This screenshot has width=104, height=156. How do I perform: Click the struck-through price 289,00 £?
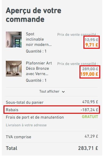tap(90, 69)
